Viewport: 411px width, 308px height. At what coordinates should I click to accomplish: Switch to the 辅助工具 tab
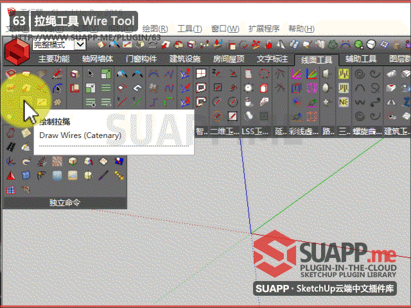point(361,59)
